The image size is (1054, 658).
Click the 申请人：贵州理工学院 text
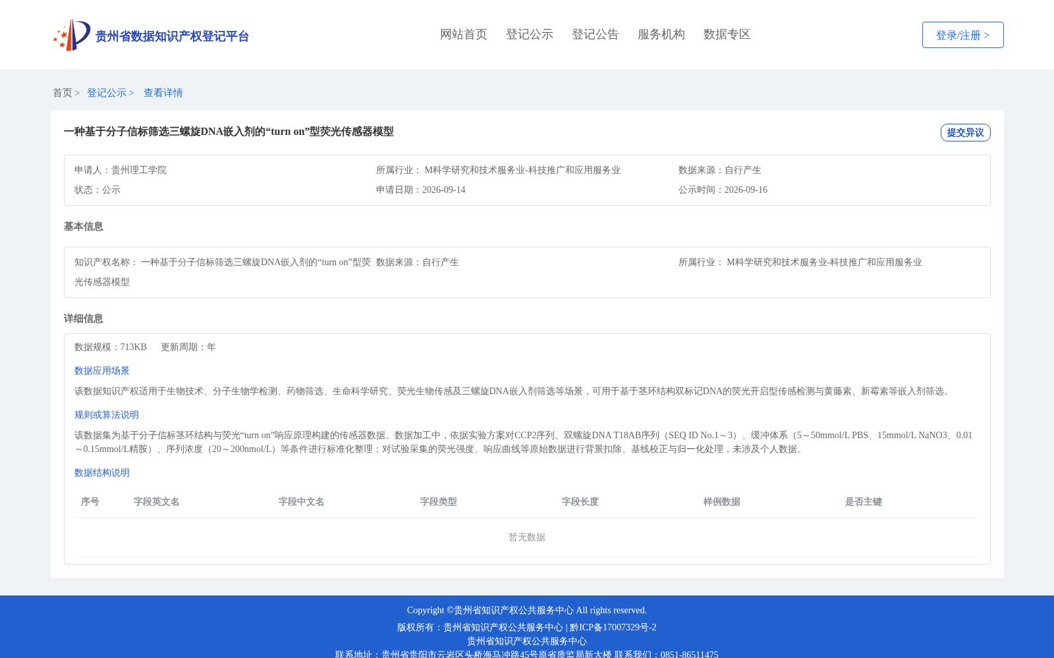121,170
